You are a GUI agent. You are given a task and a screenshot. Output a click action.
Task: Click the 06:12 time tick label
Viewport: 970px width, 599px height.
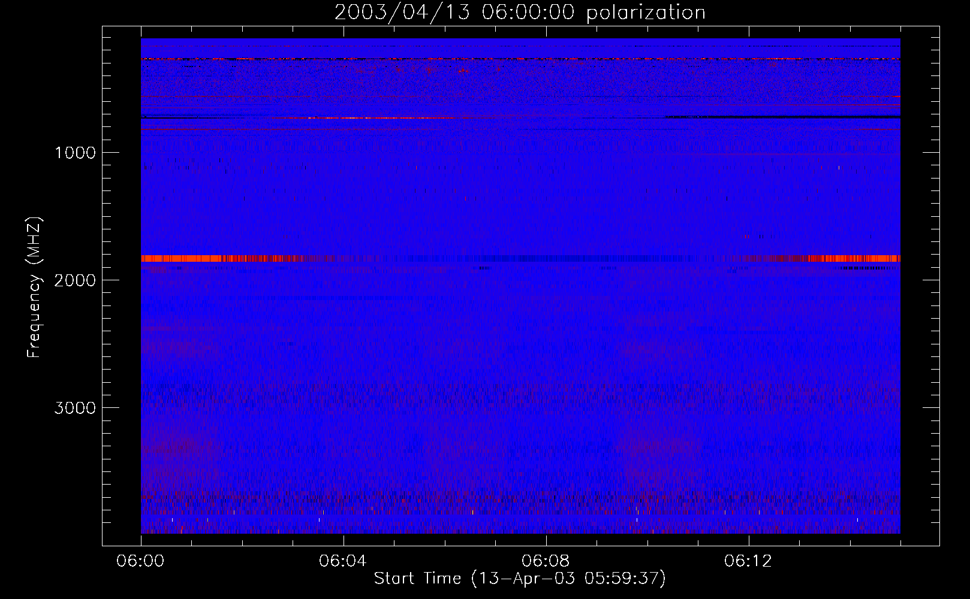click(x=748, y=561)
